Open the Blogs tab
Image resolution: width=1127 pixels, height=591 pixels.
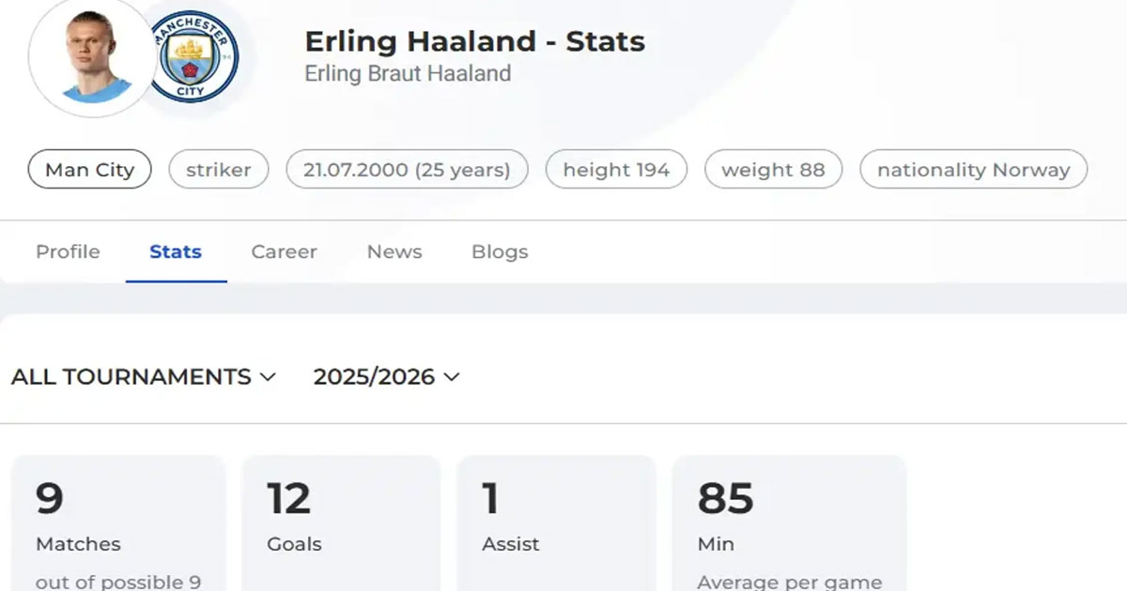click(x=500, y=251)
